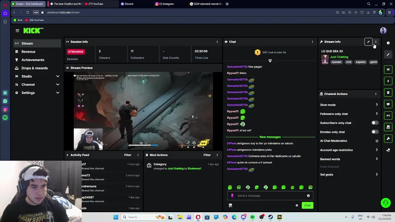
Task: Open Channel Actions three-dot menu
Action: [x=376, y=94]
